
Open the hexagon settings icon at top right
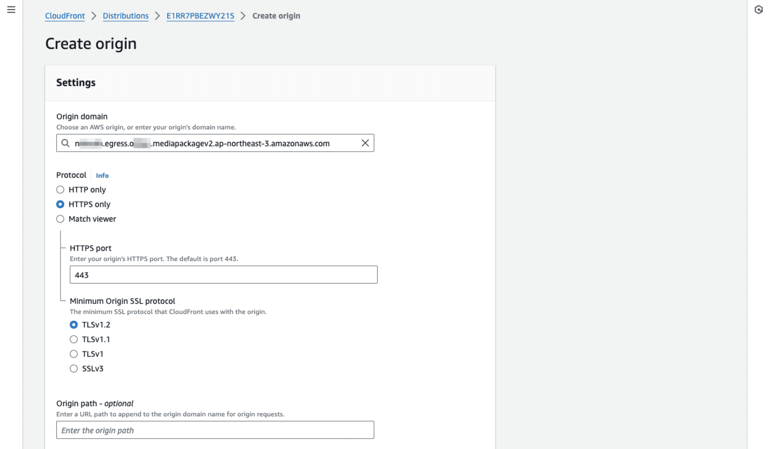click(758, 10)
